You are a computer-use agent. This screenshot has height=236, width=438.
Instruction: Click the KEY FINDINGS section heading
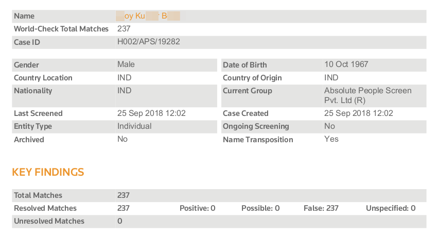point(48,172)
